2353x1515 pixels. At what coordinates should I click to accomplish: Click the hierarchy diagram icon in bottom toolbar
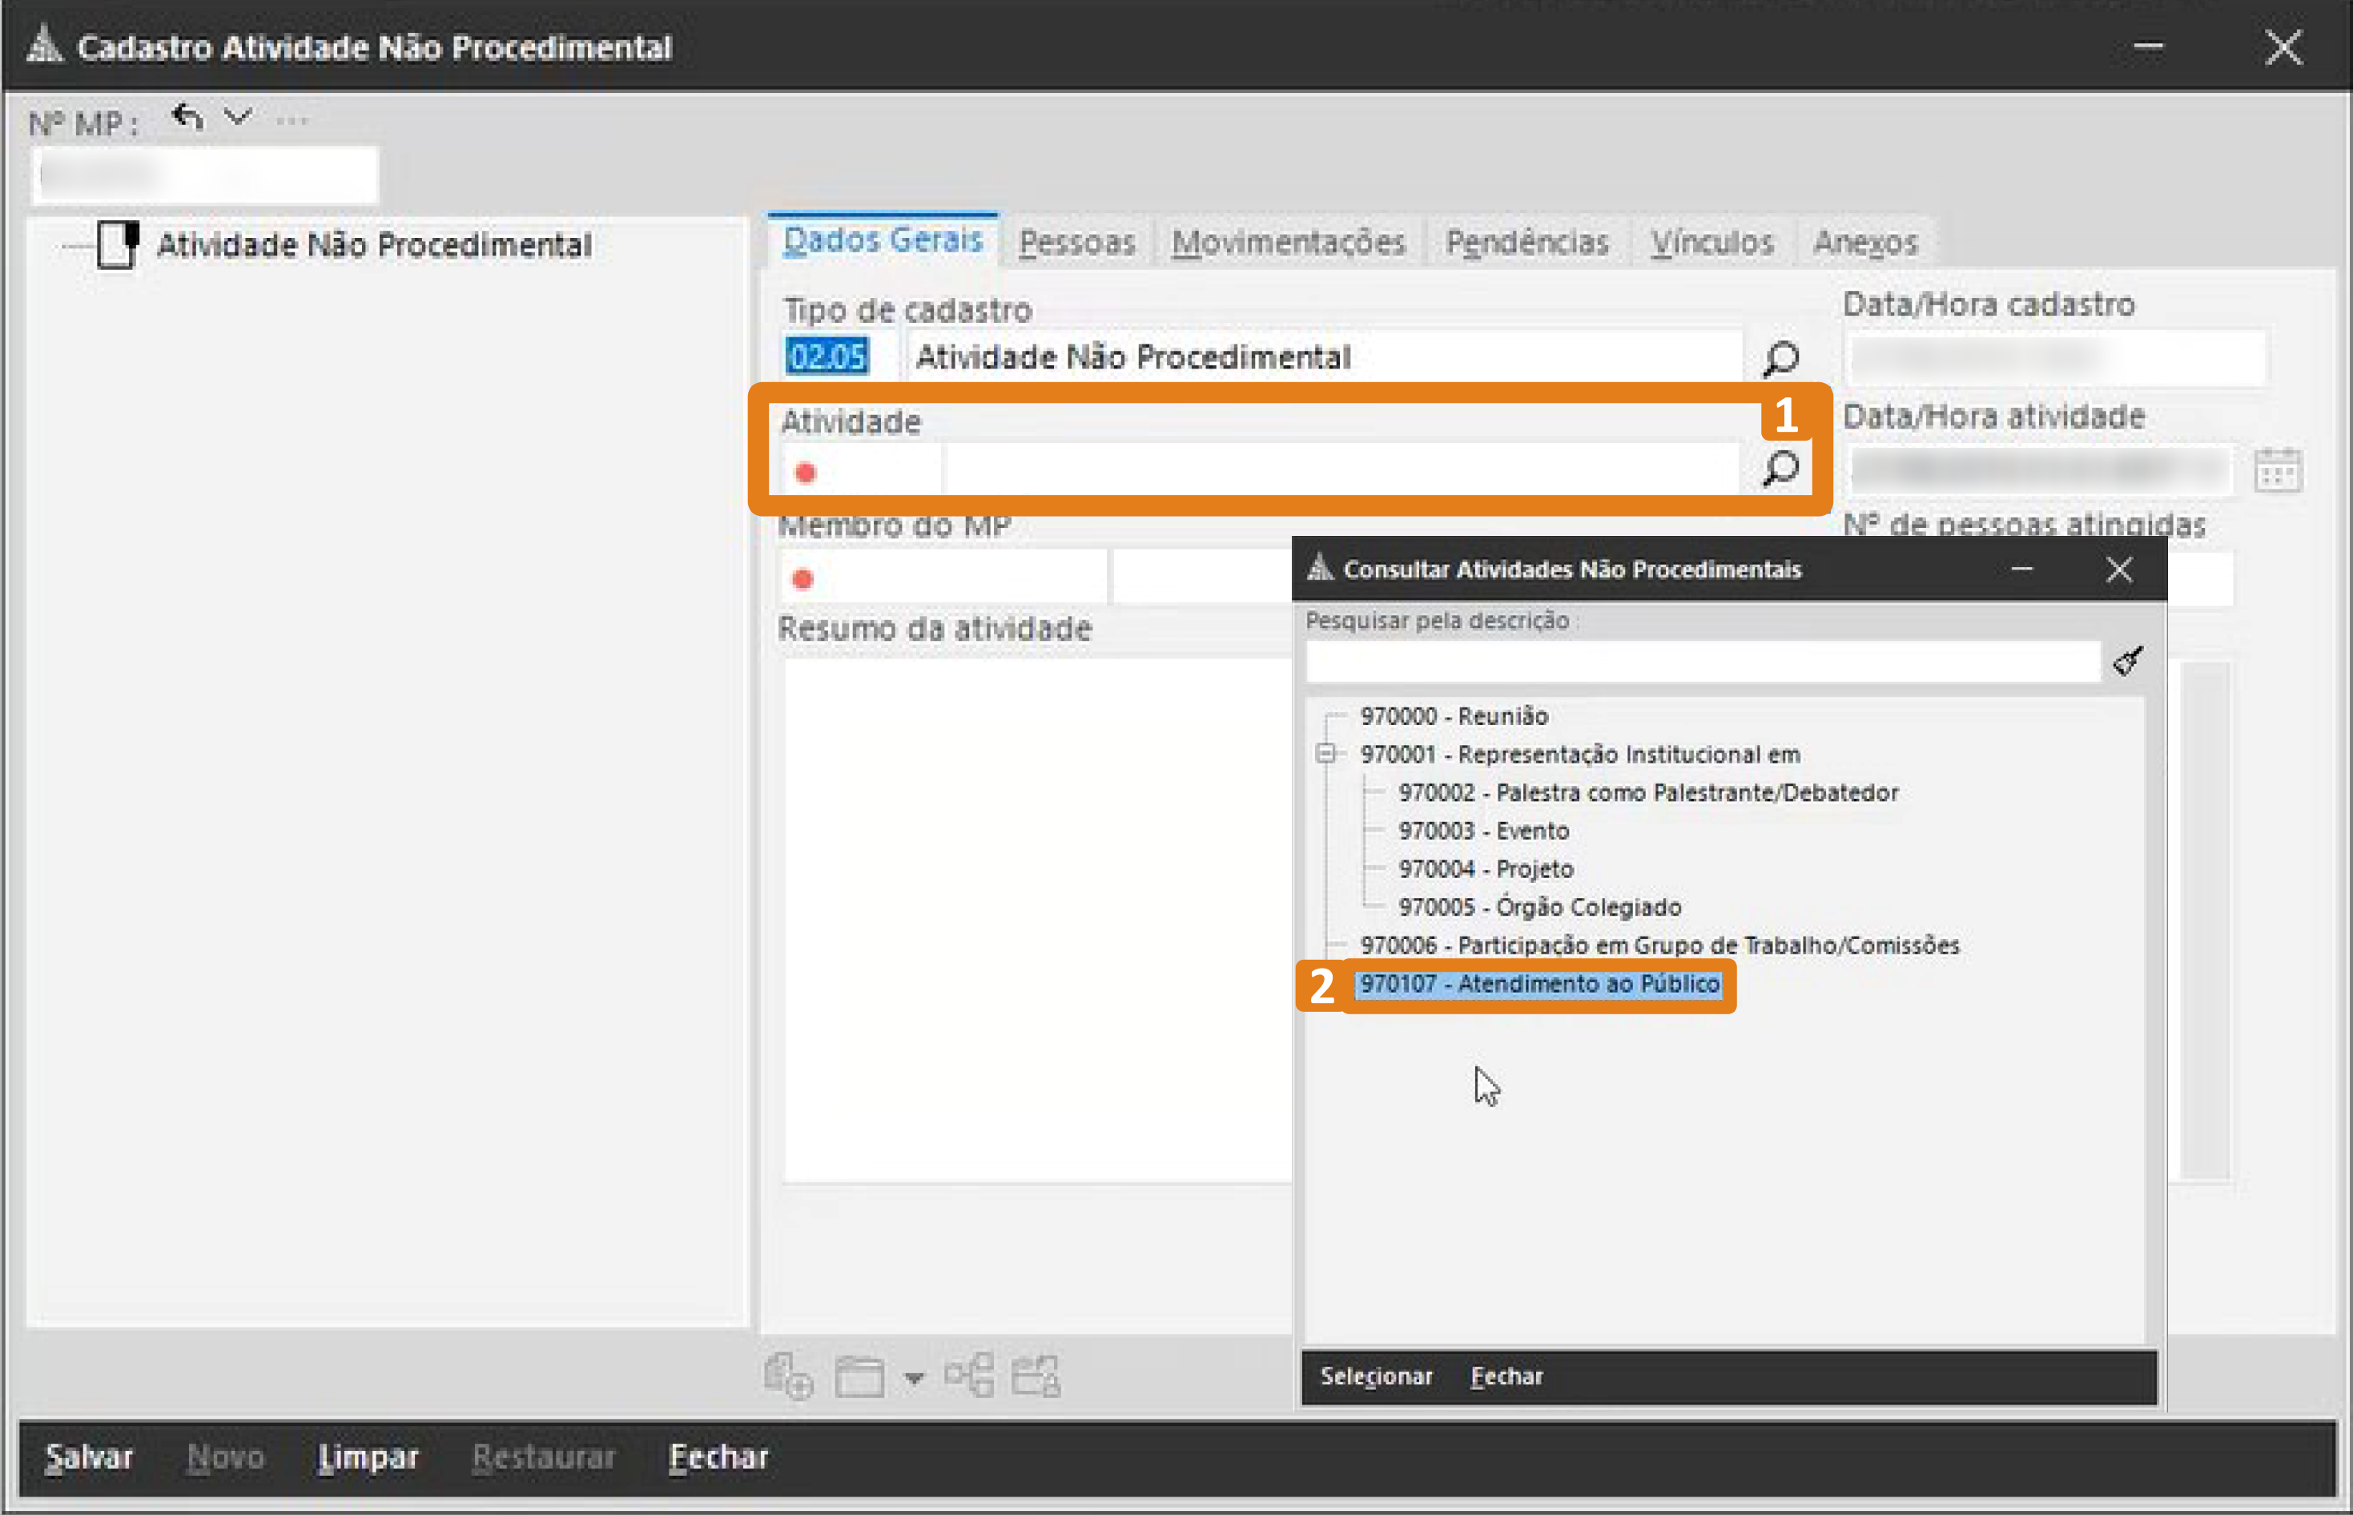968,1374
